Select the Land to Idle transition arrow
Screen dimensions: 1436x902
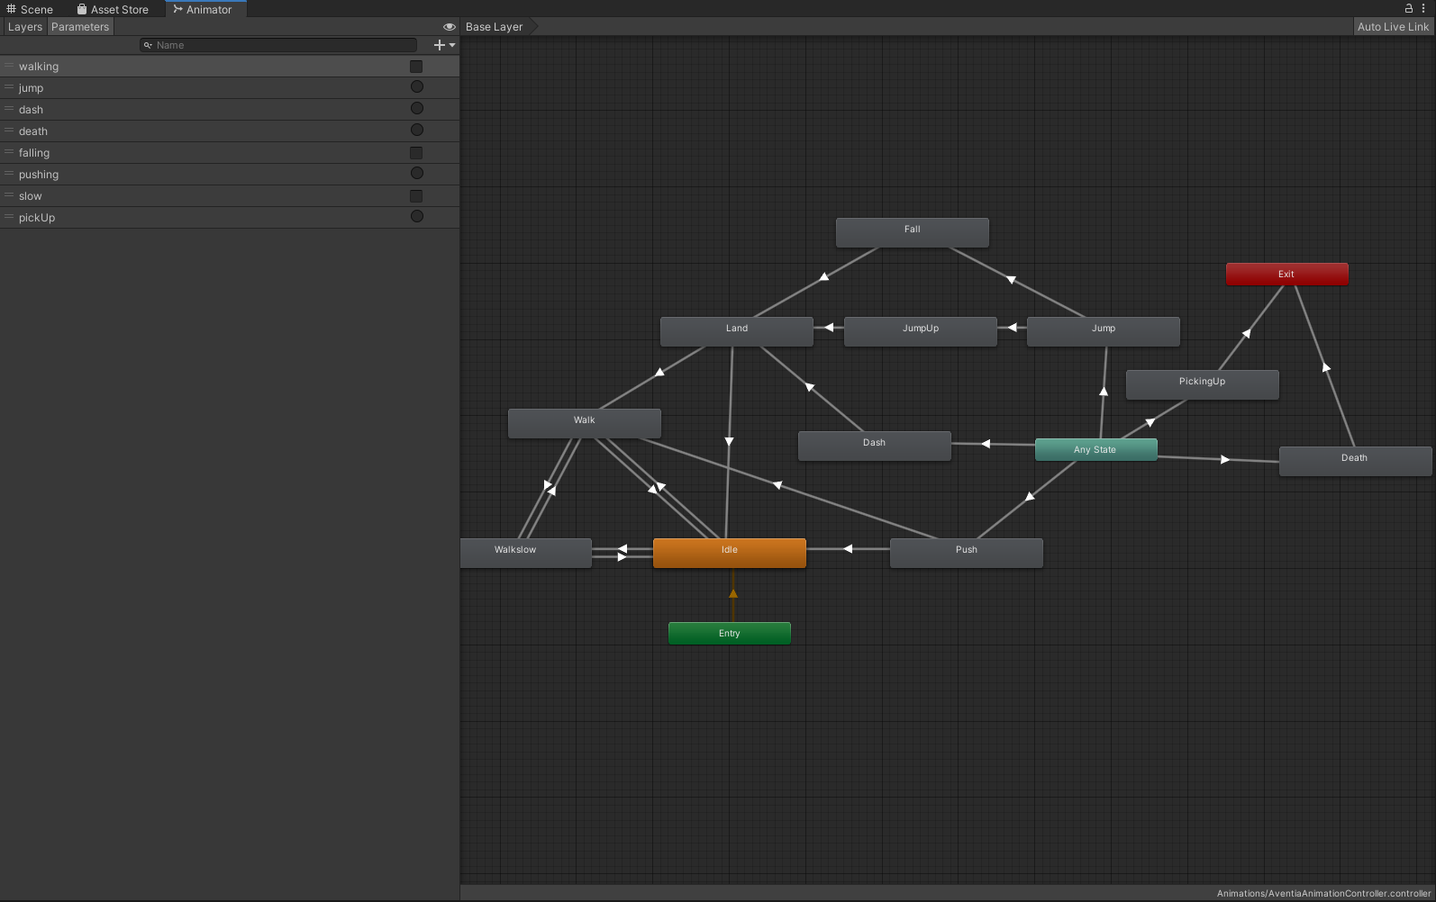click(729, 441)
